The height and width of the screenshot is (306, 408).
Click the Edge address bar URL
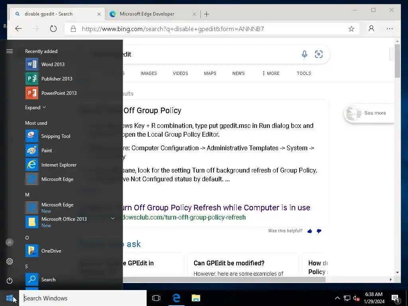pos(173,29)
